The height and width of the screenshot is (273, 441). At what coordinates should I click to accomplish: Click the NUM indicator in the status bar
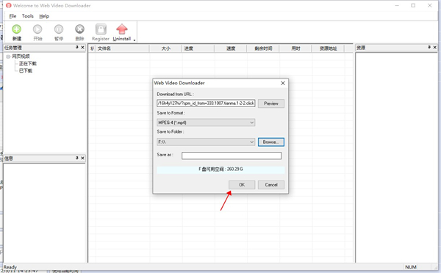tap(411, 267)
